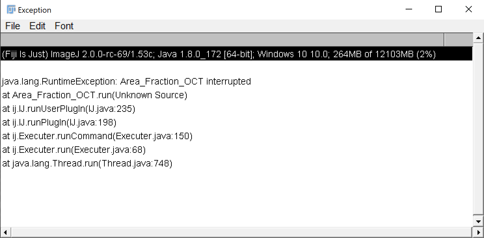Select the Area_Fraction_OCT.run stack trace line

(94, 95)
